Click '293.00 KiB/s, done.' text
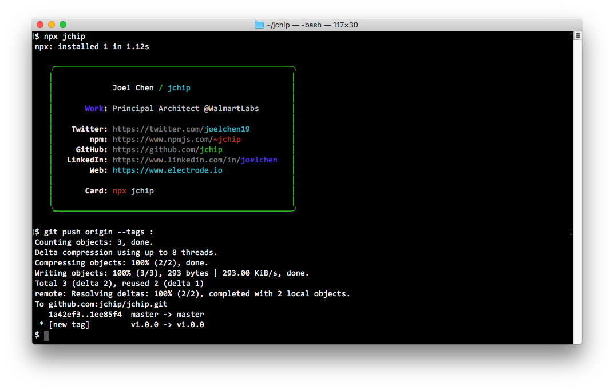This screenshot has width=614, height=390. pyautogui.click(x=266, y=273)
